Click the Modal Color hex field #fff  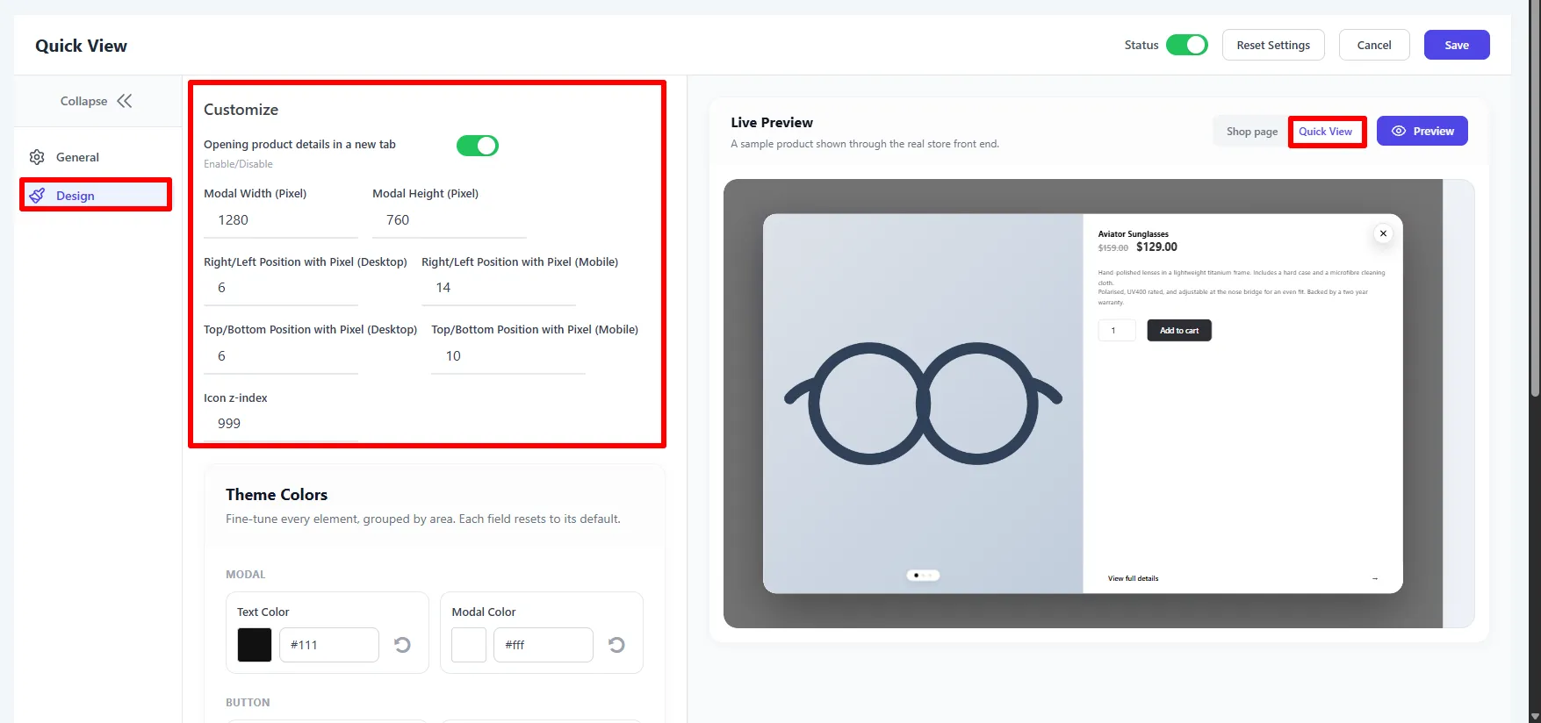click(x=544, y=645)
